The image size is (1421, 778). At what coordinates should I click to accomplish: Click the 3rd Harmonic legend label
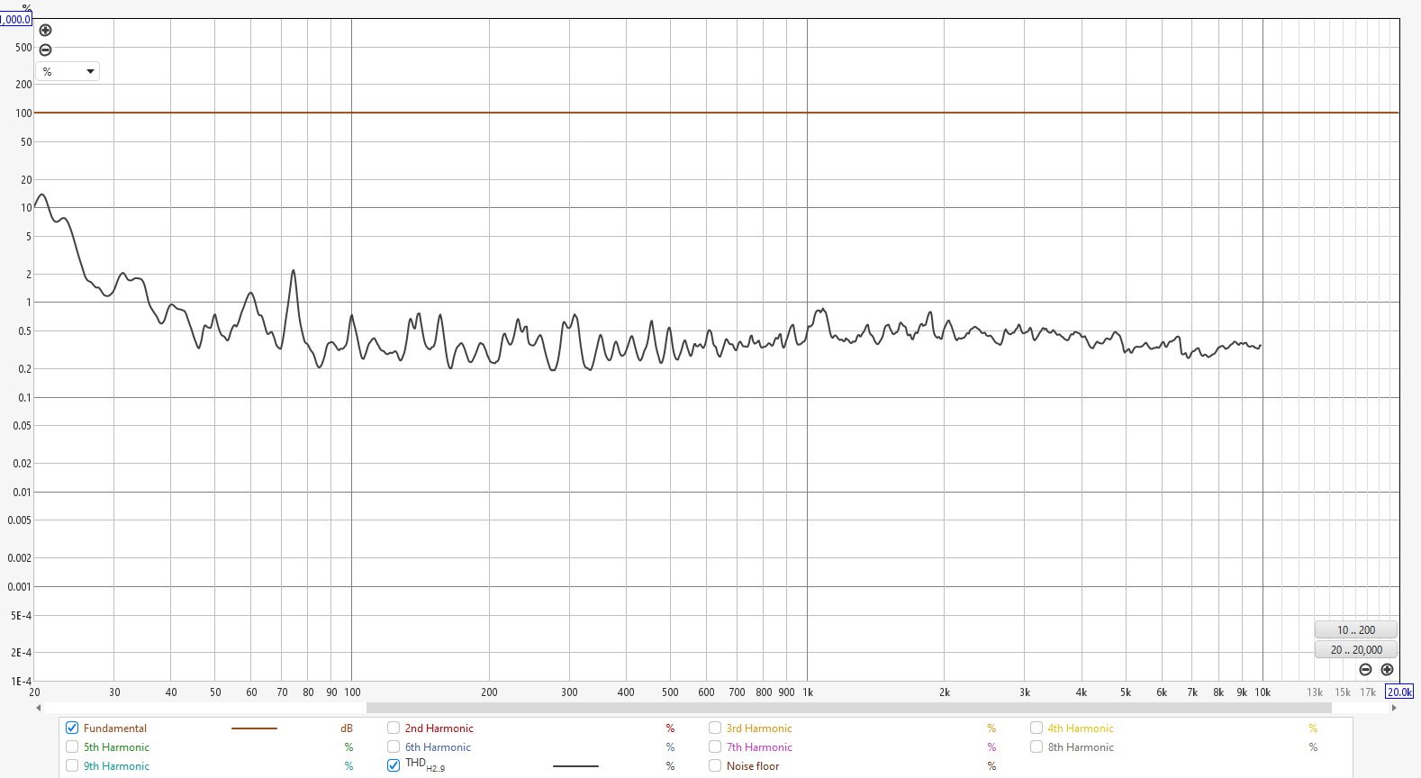759,728
